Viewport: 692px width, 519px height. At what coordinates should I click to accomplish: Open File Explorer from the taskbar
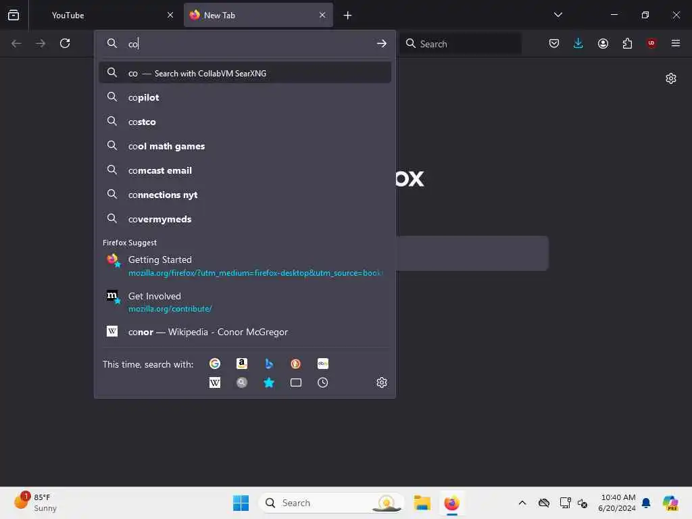[x=422, y=503]
